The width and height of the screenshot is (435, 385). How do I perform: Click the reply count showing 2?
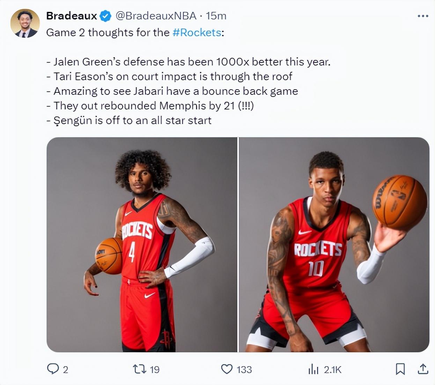[x=65, y=369]
